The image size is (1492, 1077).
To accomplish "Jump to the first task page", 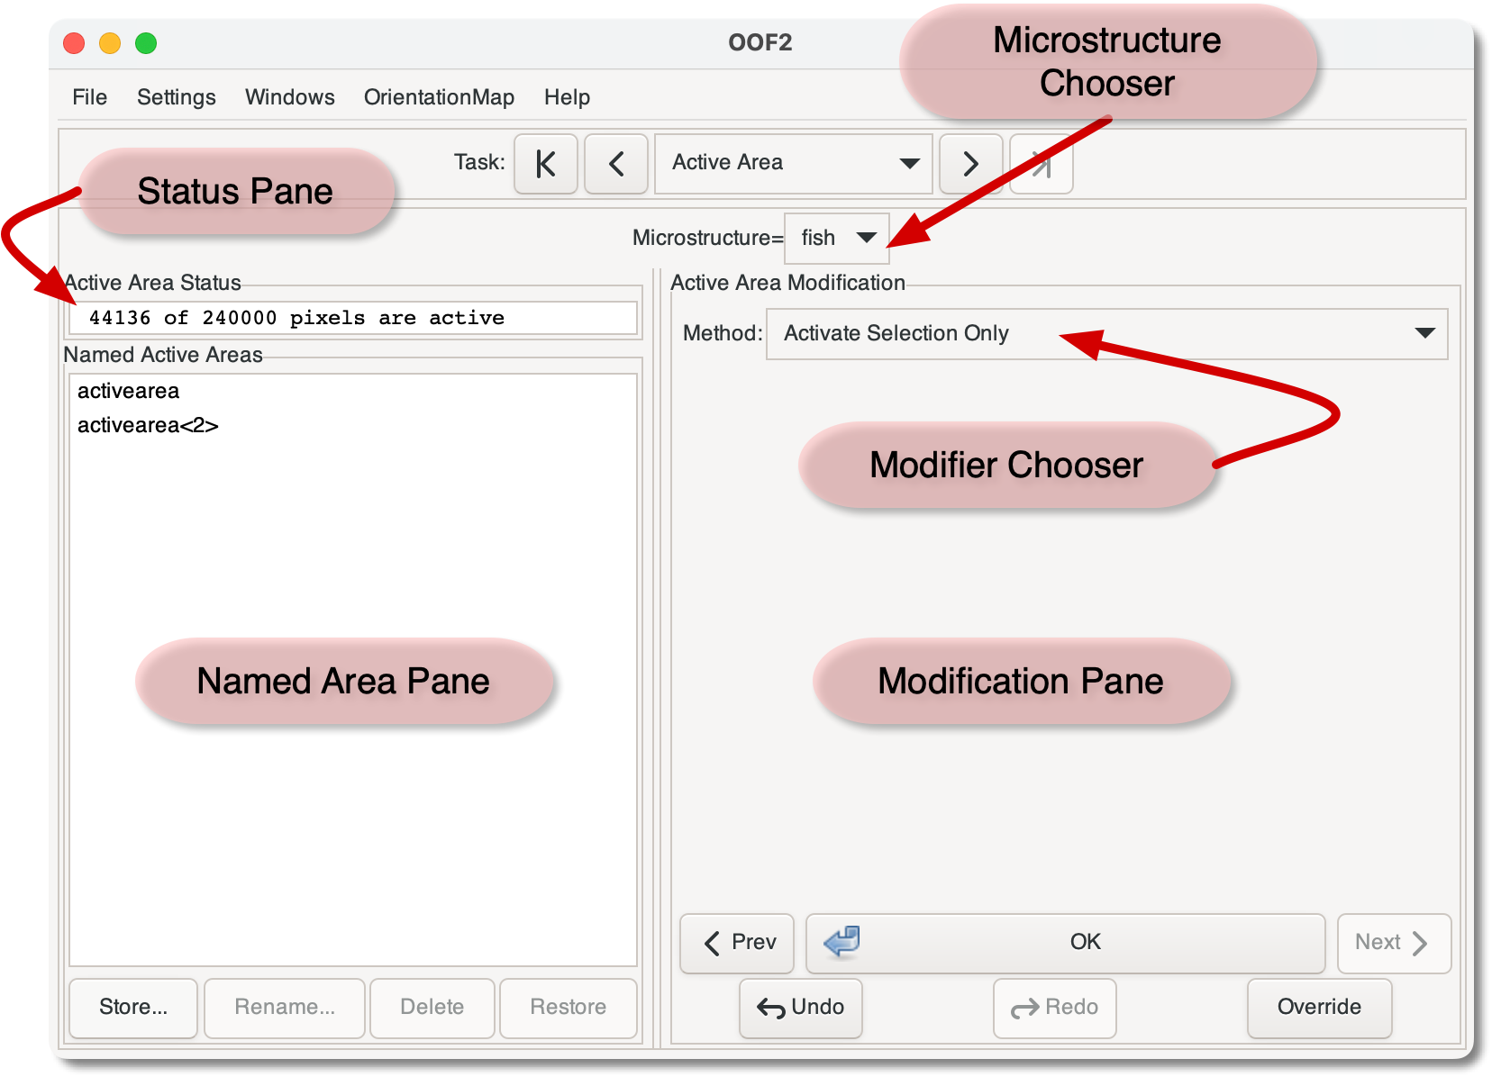I will pos(545,164).
